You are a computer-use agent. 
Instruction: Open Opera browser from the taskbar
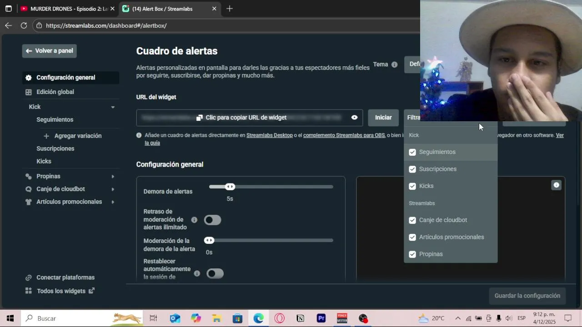coord(279,318)
